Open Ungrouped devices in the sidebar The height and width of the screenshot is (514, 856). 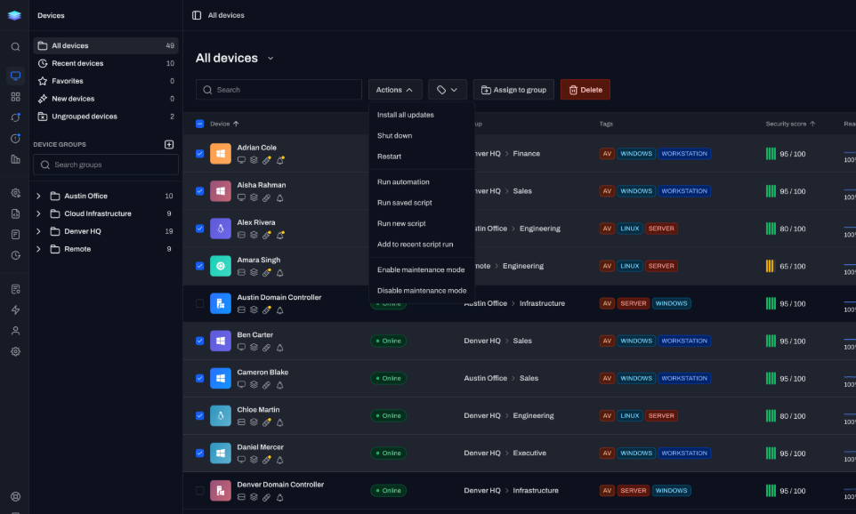[105, 116]
